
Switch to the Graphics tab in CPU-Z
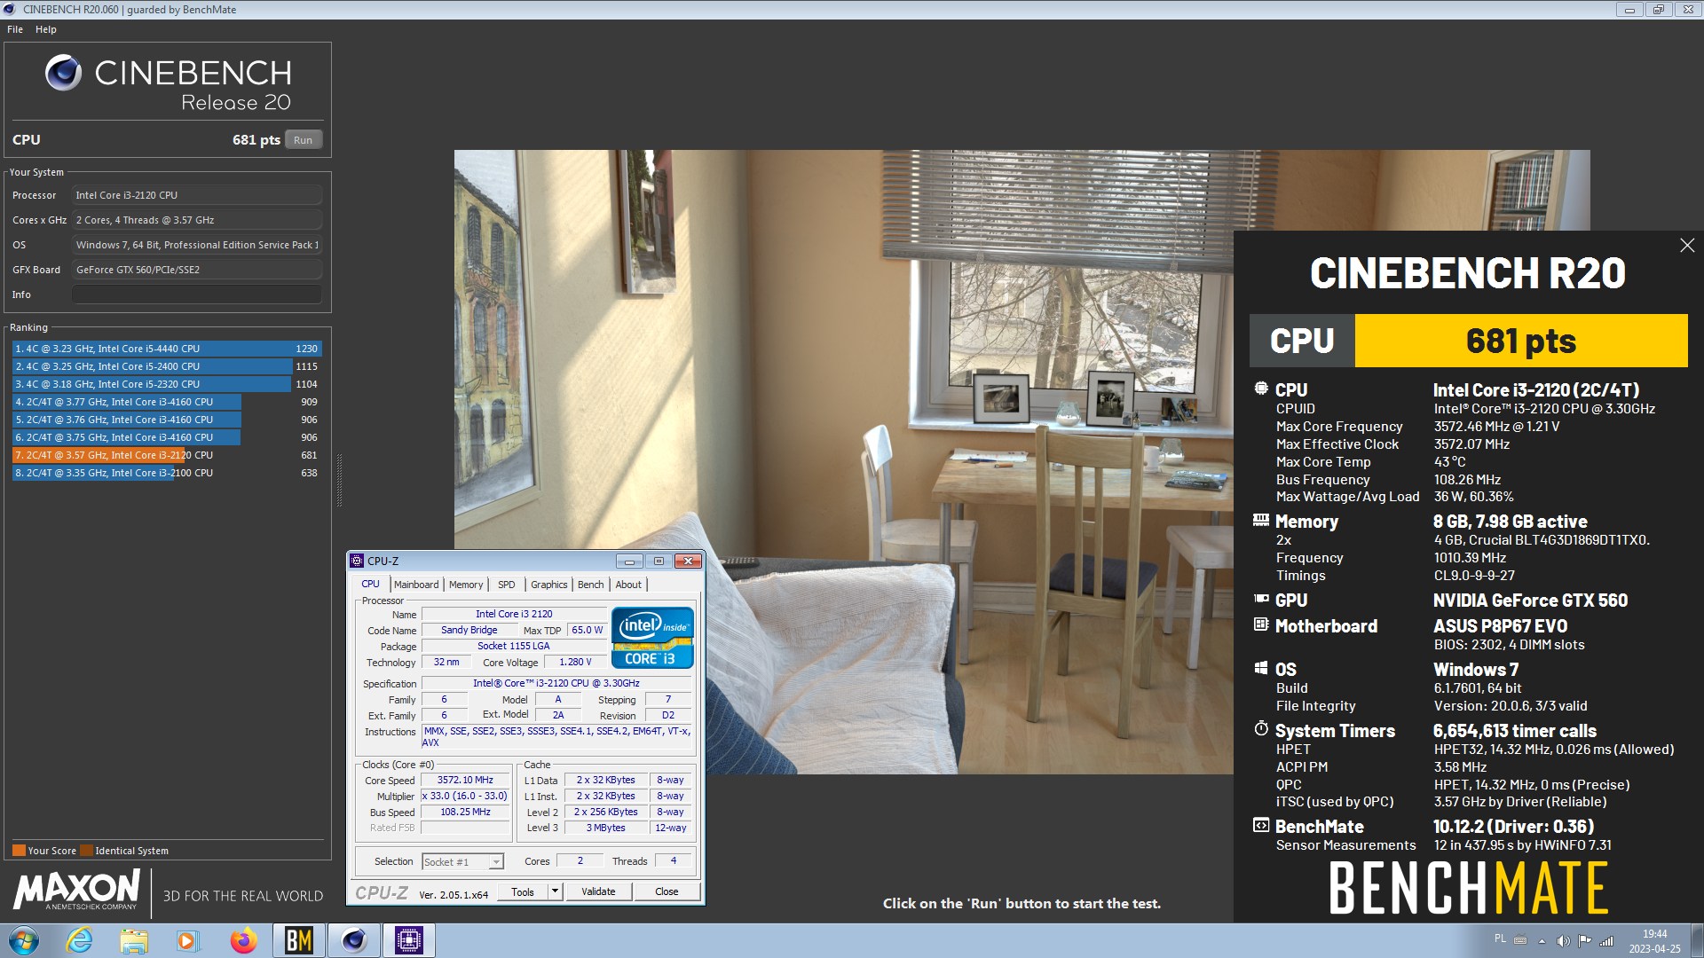[x=548, y=585]
